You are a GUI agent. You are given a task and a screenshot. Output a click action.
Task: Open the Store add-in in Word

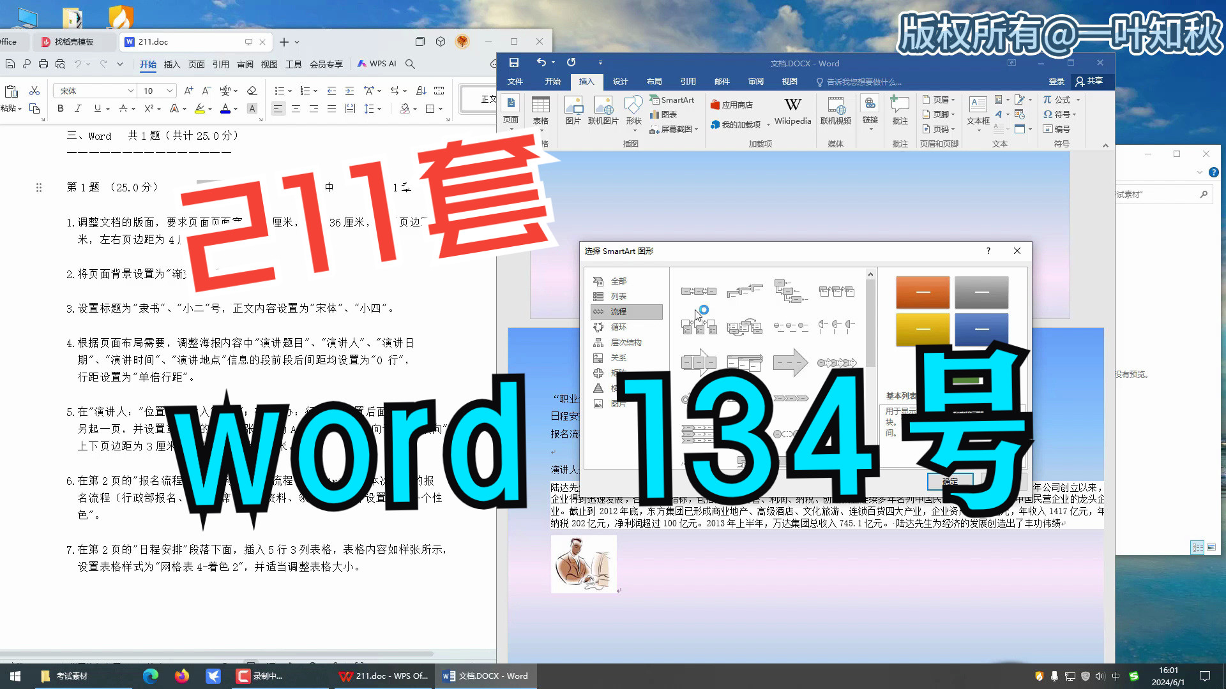pyautogui.click(x=732, y=105)
